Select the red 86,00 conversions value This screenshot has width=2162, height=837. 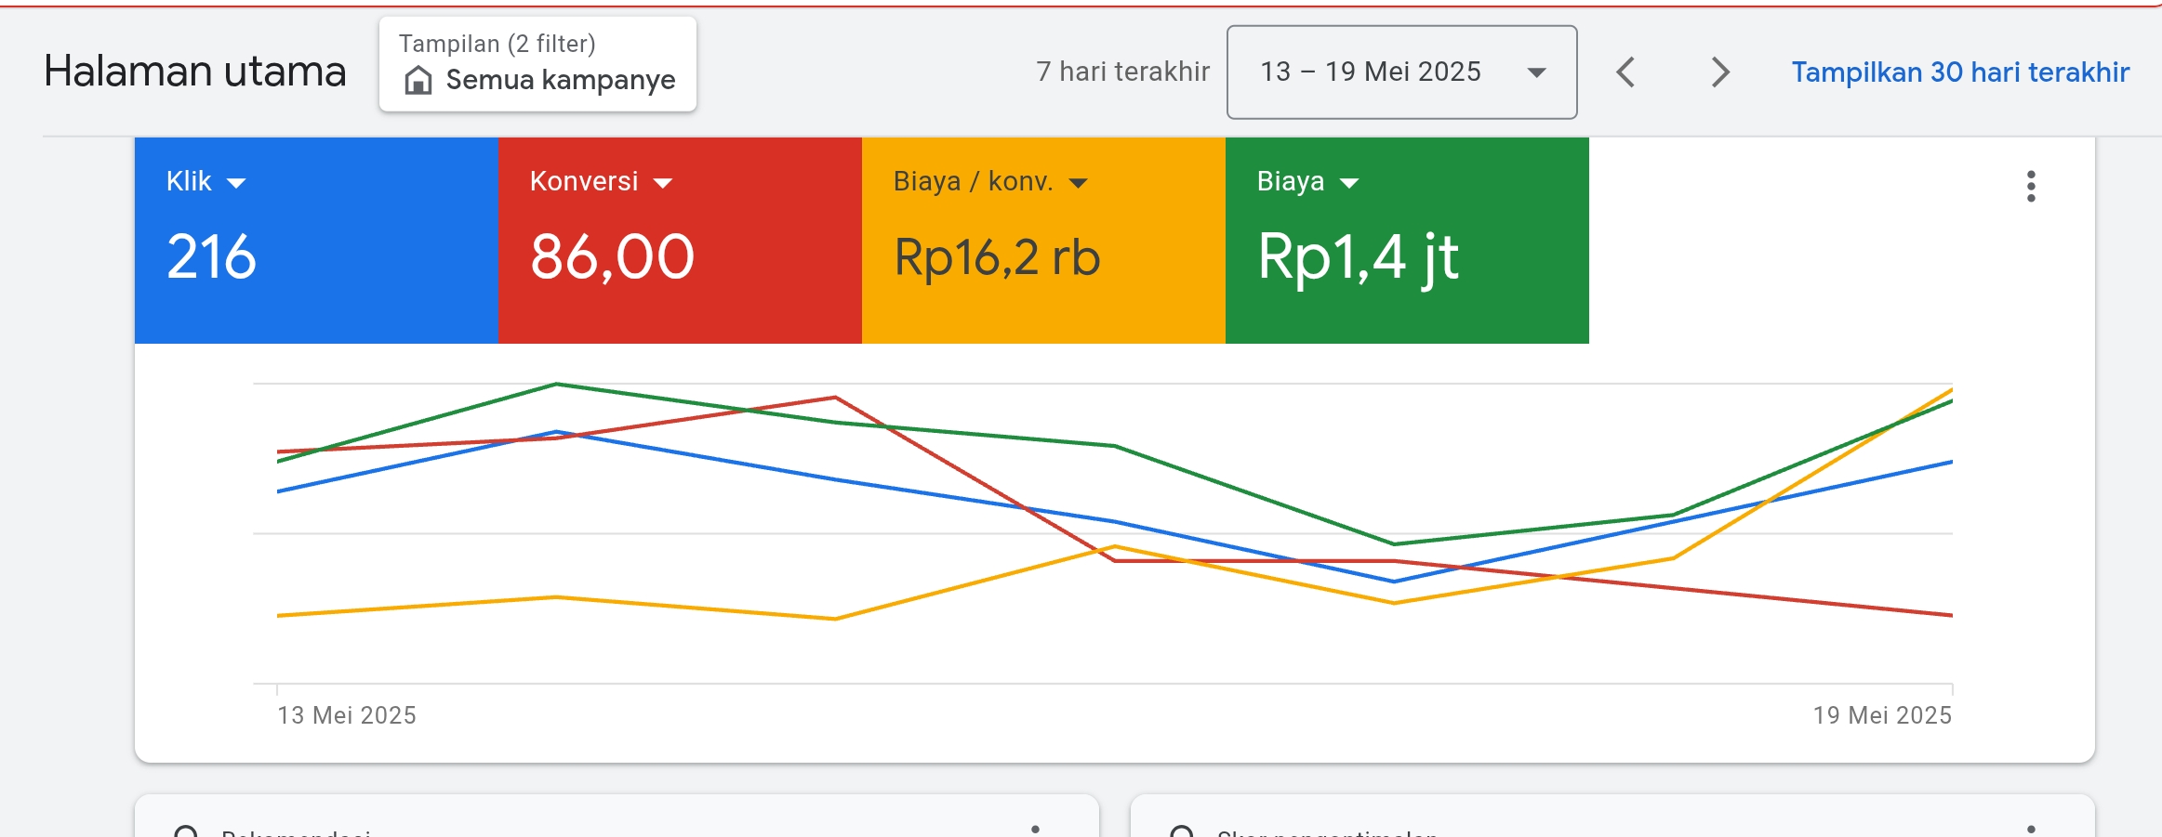[x=612, y=256]
